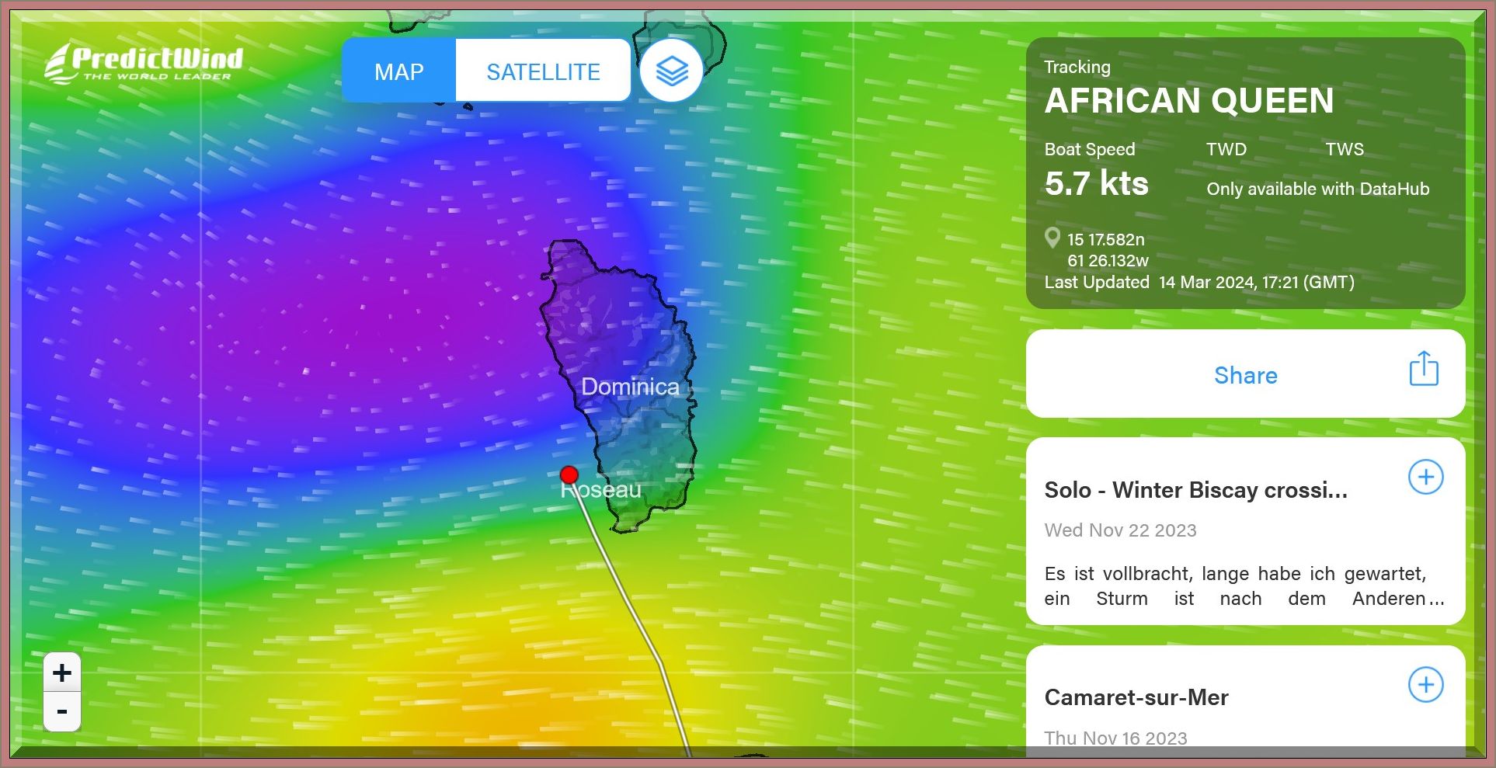Open the map layers menu
This screenshot has height=768, width=1496.
(671, 71)
